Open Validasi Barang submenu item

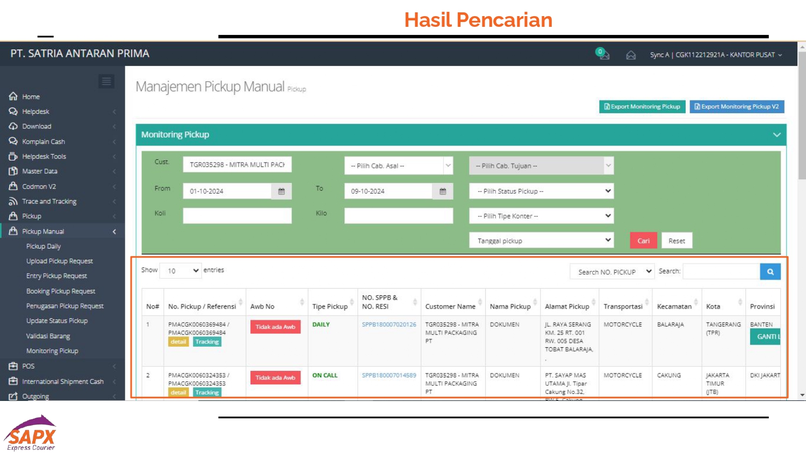pyautogui.click(x=48, y=337)
